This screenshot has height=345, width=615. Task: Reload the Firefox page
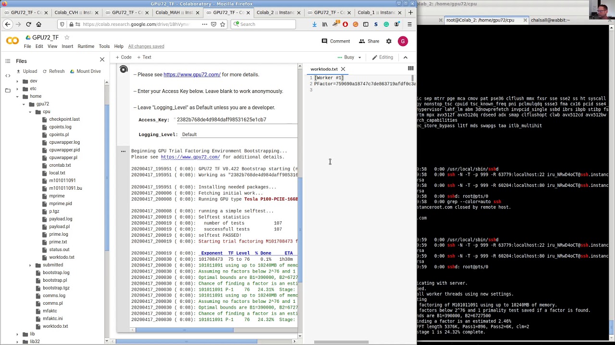(28, 24)
